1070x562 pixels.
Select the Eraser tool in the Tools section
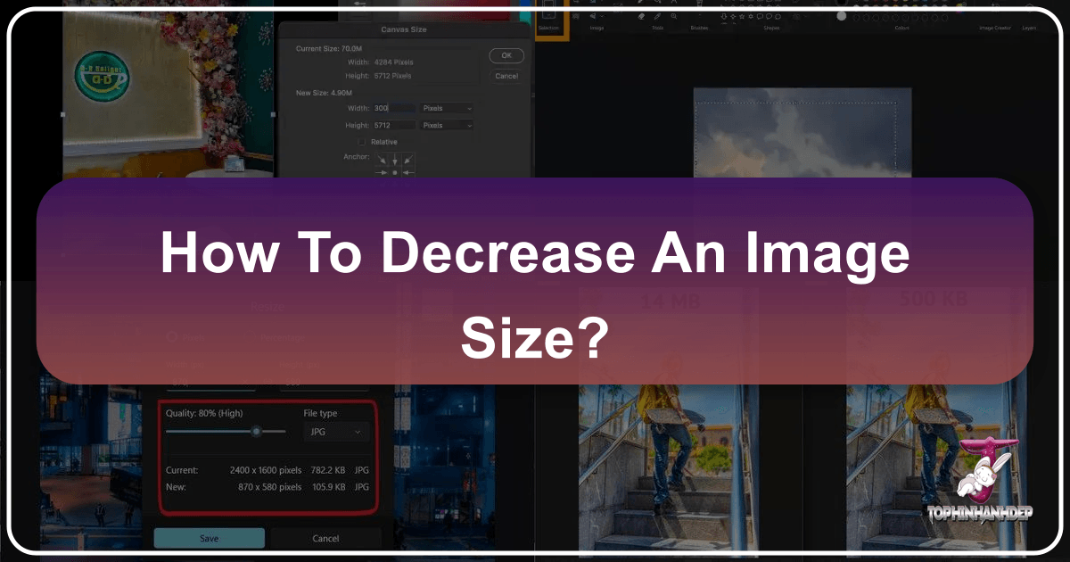pos(641,16)
